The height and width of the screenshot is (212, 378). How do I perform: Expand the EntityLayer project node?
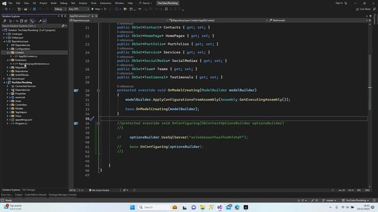click(x=4, y=38)
